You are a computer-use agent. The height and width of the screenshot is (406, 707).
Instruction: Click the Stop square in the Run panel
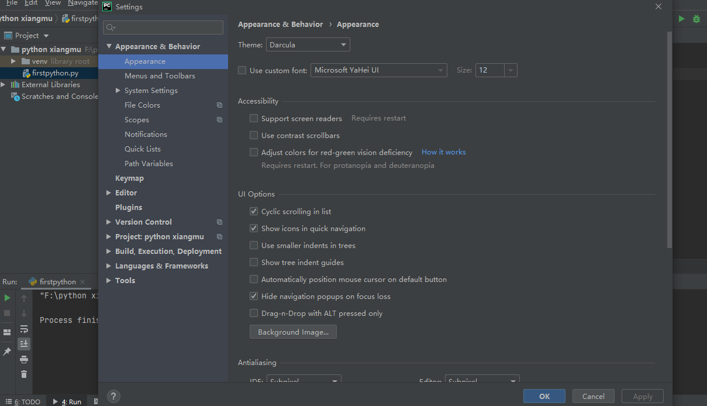(x=7, y=314)
